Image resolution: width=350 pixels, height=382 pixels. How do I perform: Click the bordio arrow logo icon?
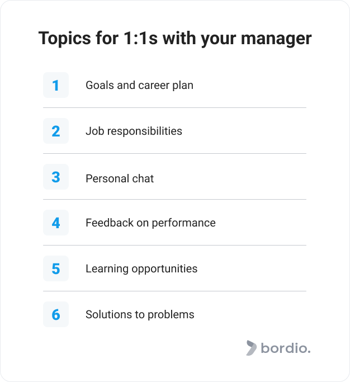[251, 348]
